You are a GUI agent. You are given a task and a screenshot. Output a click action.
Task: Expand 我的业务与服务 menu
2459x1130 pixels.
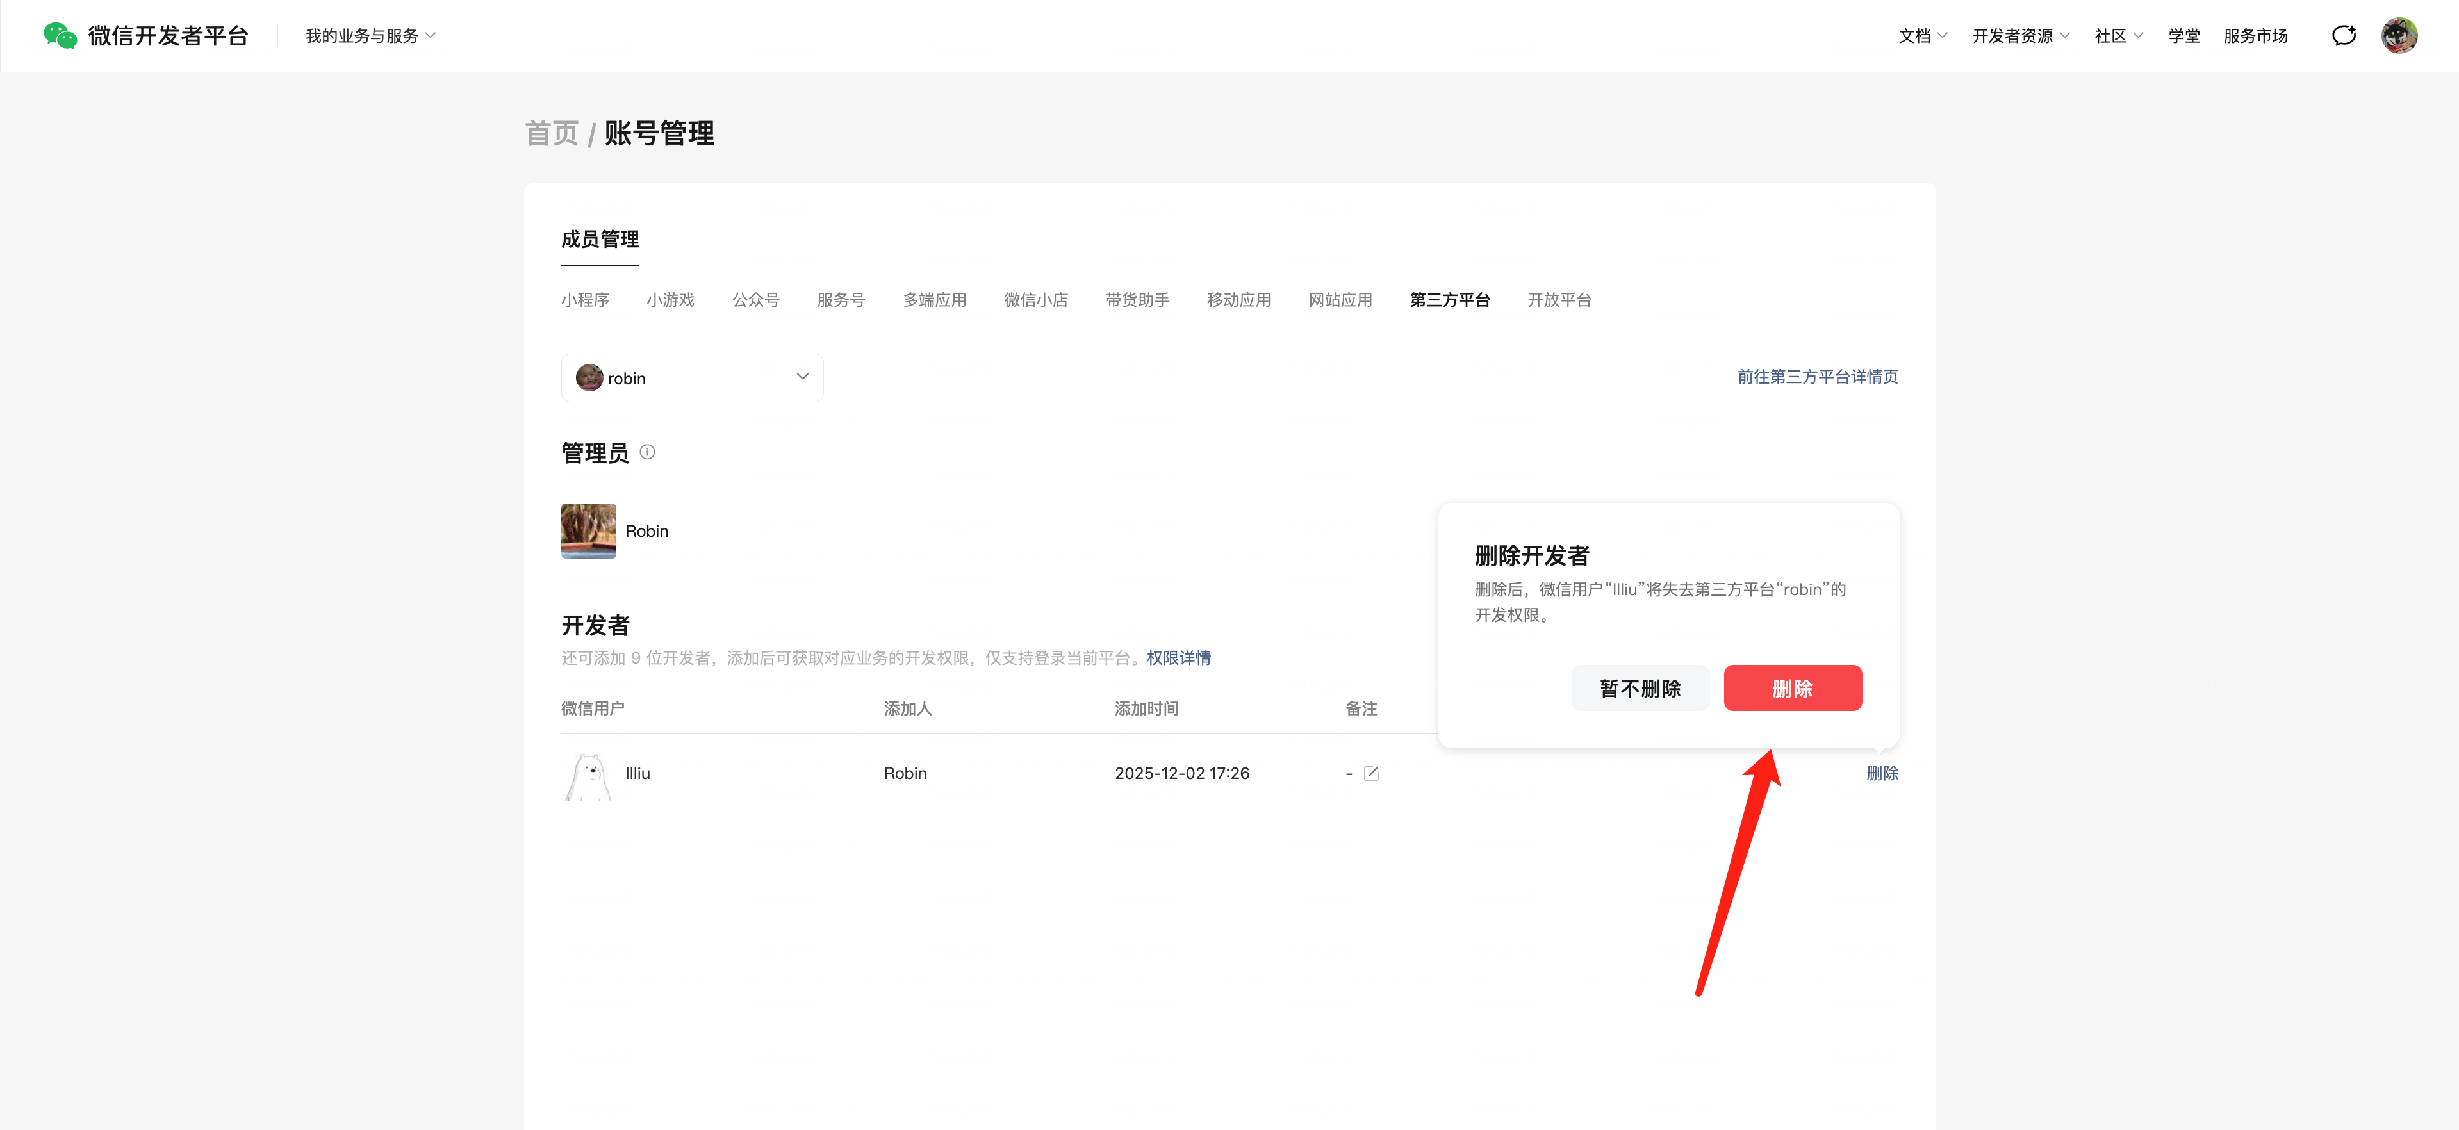(370, 35)
